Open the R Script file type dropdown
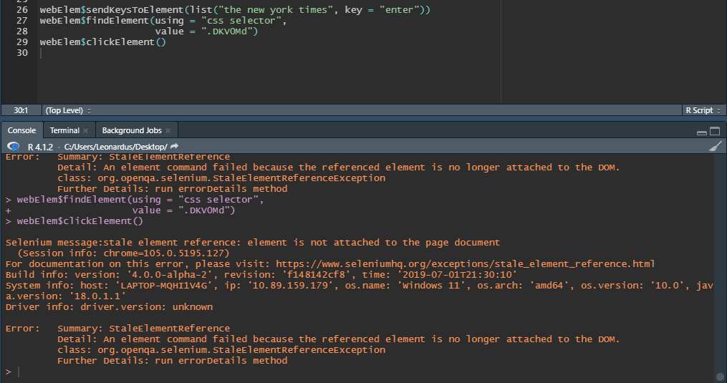727x383 pixels. click(x=703, y=110)
